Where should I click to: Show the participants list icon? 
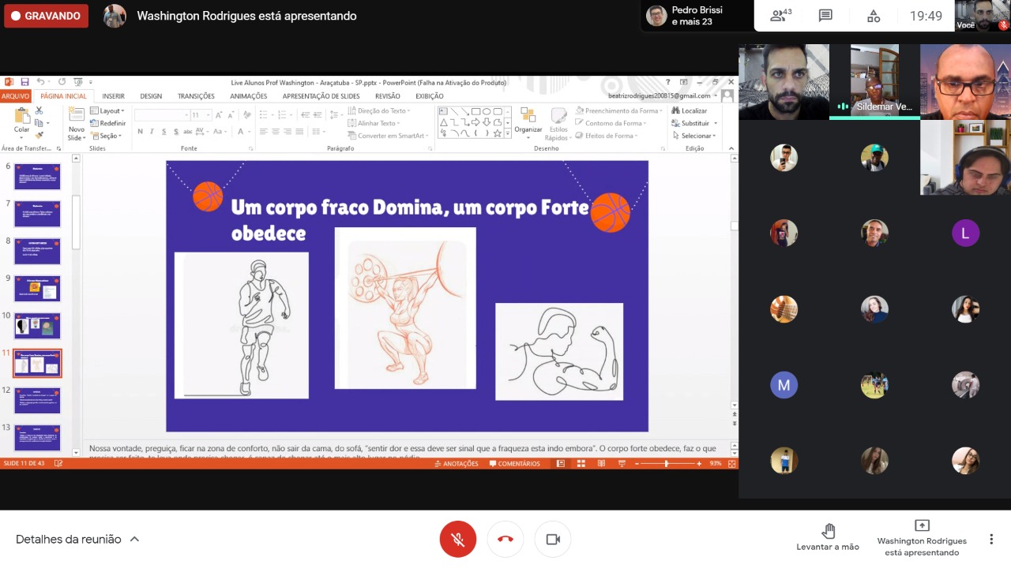(x=780, y=16)
